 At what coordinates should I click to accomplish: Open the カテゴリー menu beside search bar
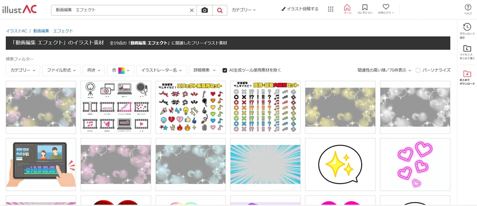coord(244,10)
